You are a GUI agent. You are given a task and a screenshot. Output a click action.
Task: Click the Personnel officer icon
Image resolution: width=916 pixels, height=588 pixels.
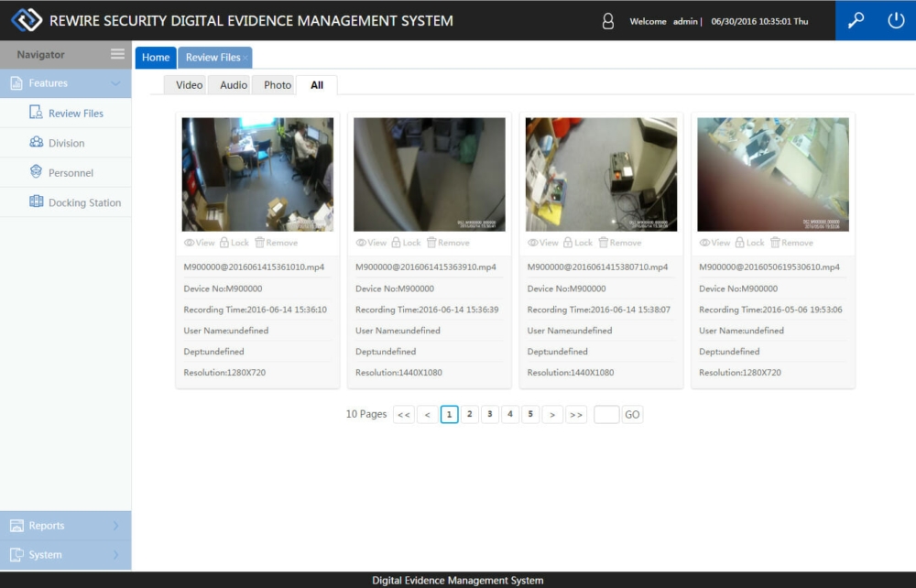[37, 171]
